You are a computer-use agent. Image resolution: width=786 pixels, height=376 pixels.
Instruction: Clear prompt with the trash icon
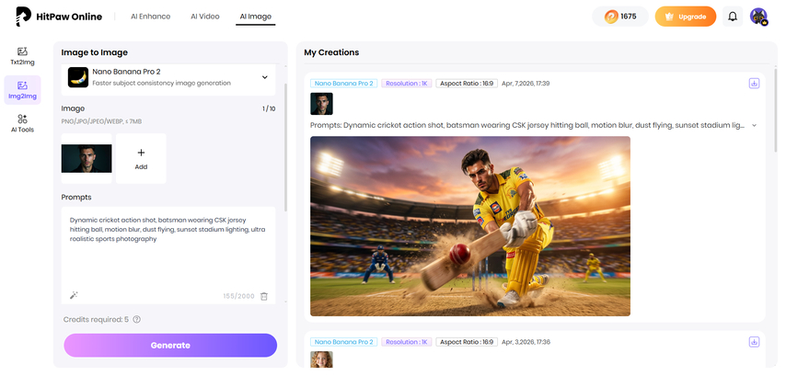coord(264,296)
